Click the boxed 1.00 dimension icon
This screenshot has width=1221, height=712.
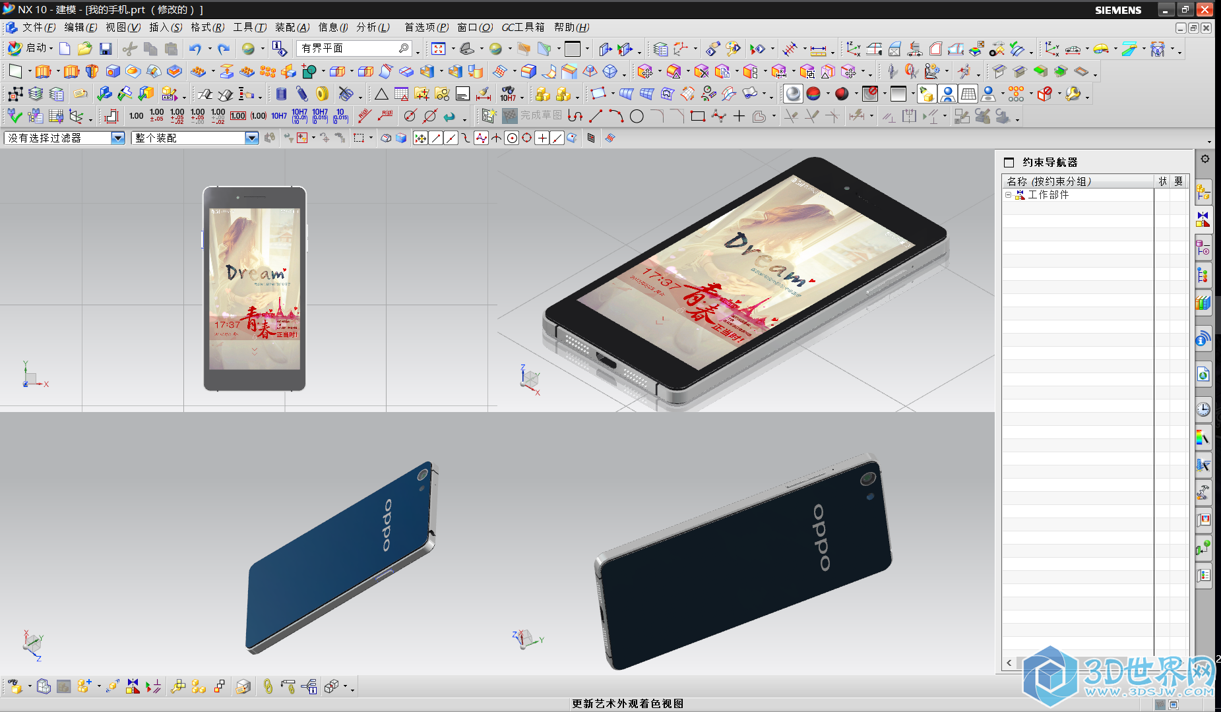(x=238, y=116)
